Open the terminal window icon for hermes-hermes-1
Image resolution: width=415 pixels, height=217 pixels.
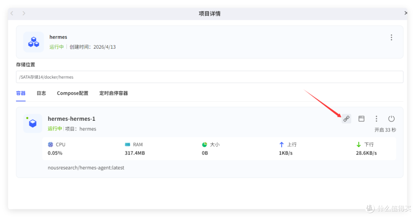tap(361, 119)
